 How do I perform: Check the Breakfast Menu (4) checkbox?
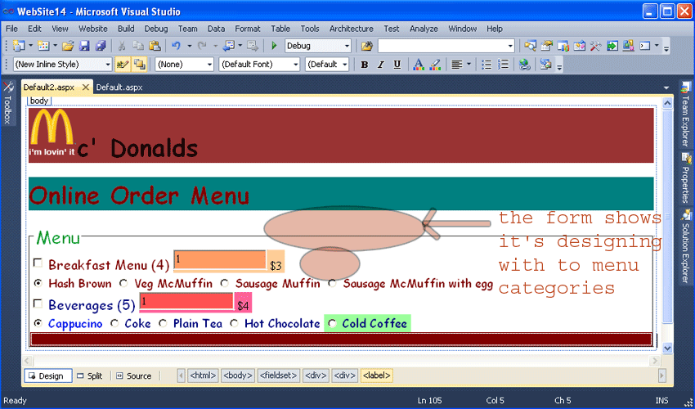pos(38,263)
